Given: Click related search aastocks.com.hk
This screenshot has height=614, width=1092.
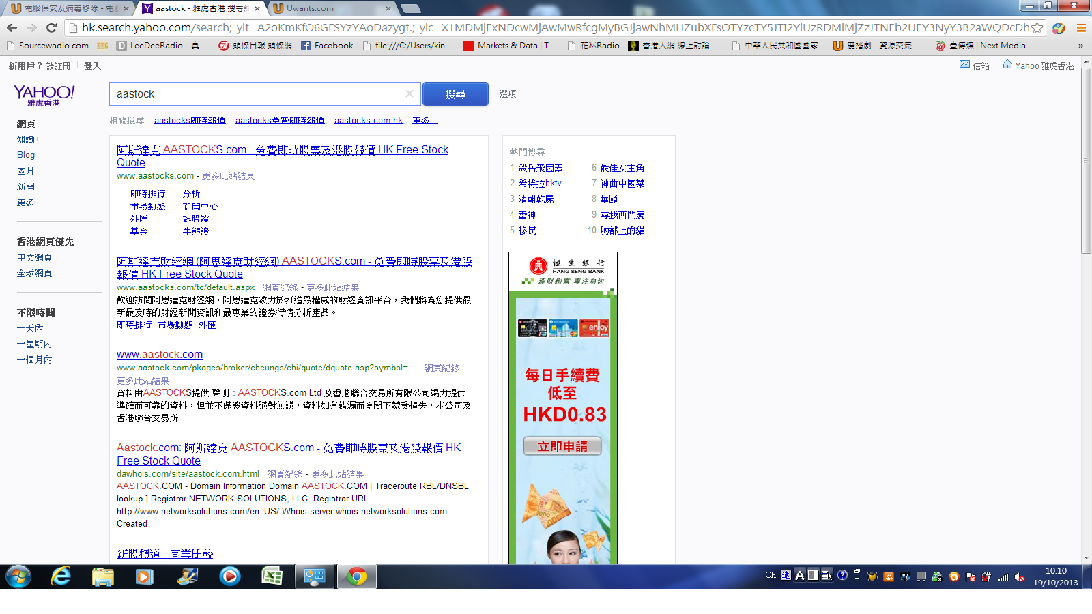Looking at the screenshot, I should pos(369,120).
